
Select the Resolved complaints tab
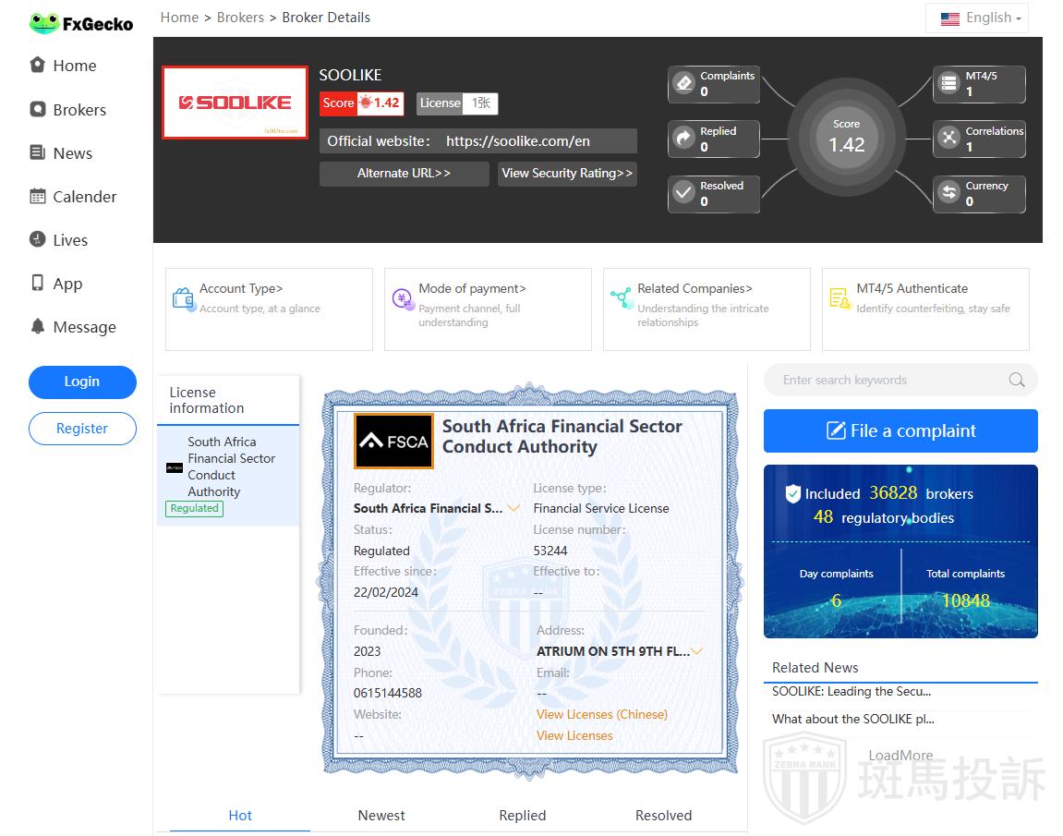(x=663, y=815)
